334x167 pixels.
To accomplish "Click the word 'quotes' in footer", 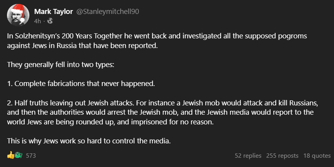I will (x=322, y=156).
